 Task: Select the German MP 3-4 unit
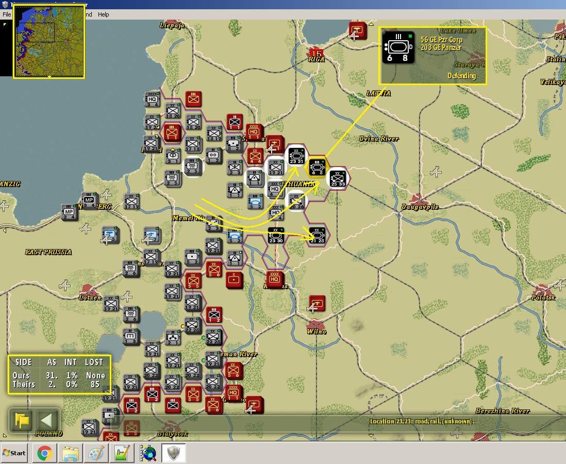(89, 201)
